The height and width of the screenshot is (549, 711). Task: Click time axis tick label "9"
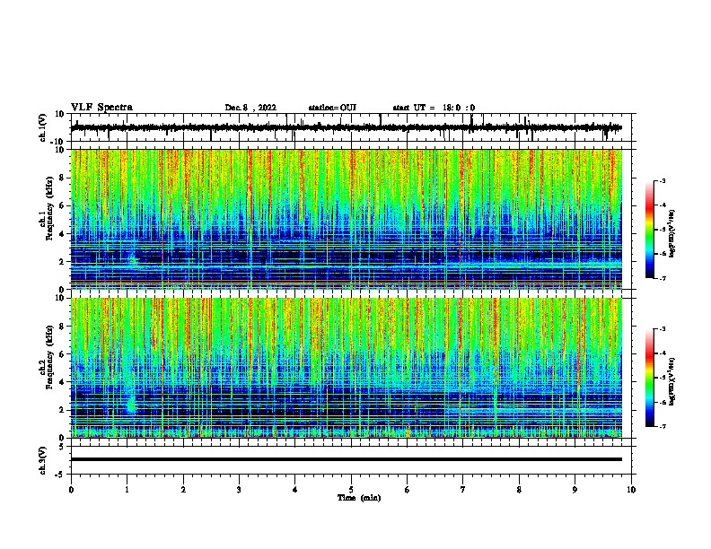point(575,490)
